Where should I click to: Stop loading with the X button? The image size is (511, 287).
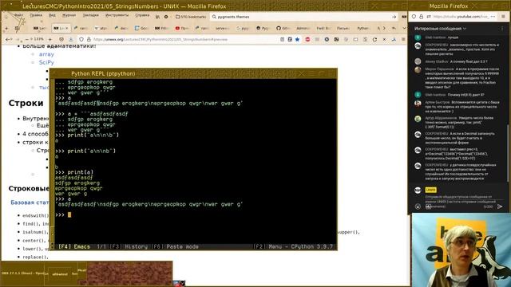click(x=384, y=39)
